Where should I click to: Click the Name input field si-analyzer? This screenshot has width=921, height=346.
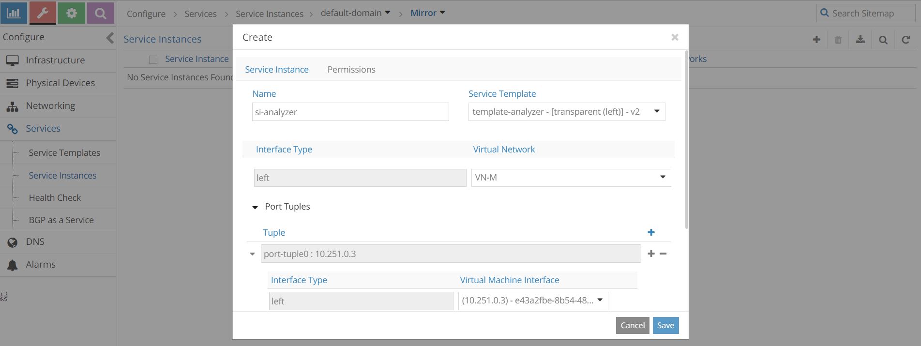(x=350, y=112)
